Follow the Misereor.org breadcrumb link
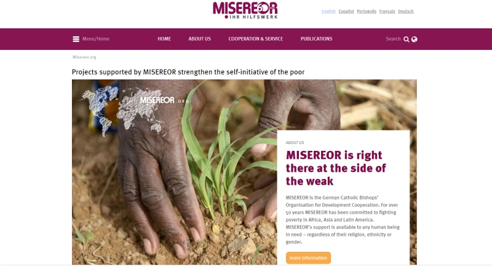The width and height of the screenshot is (492, 266). click(x=84, y=57)
